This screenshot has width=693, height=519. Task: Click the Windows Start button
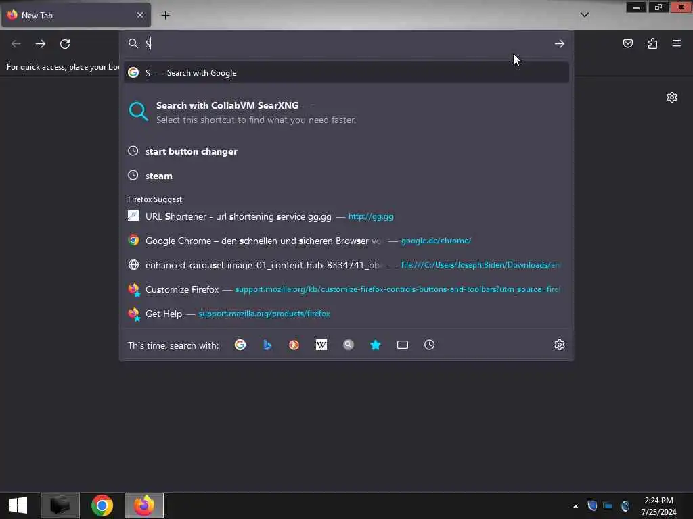pyautogui.click(x=18, y=505)
